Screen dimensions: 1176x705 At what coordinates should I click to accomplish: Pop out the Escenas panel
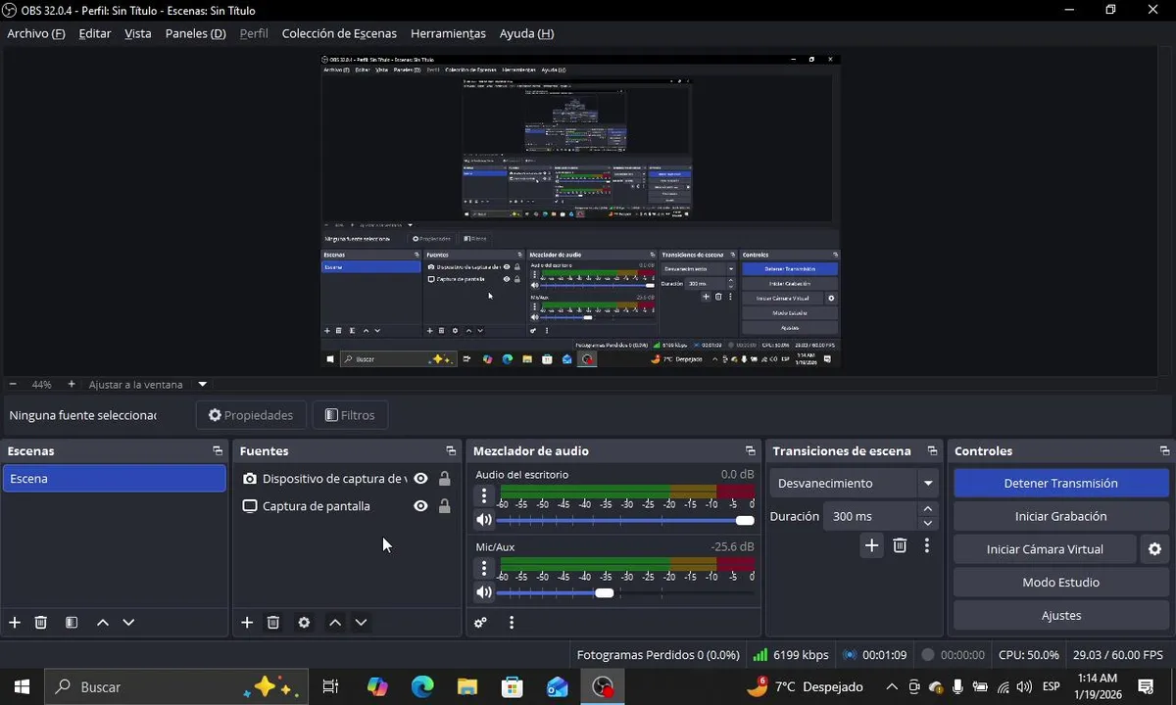218,451
